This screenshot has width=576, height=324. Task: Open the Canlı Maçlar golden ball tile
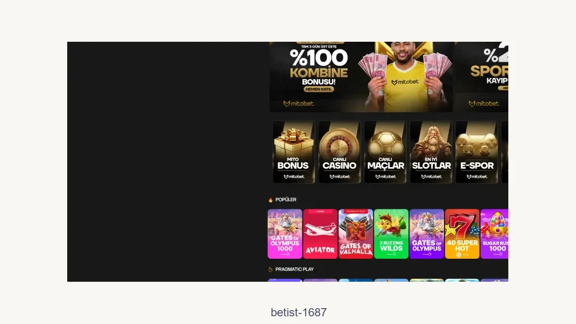tap(385, 152)
